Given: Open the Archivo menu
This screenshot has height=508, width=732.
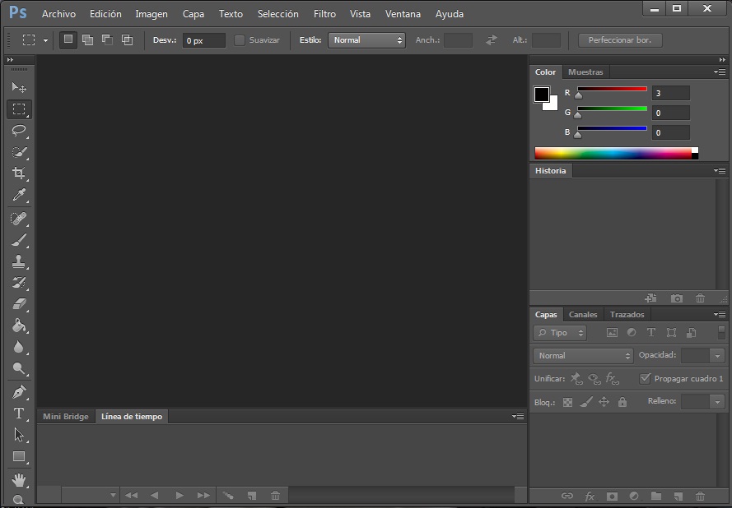Looking at the screenshot, I should pyautogui.click(x=58, y=14).
